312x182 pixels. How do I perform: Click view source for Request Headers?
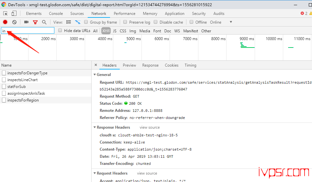pos(147,173)
